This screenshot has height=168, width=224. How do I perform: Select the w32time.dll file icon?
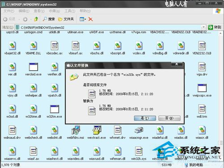pyautogui.click(x=33, y=109)
